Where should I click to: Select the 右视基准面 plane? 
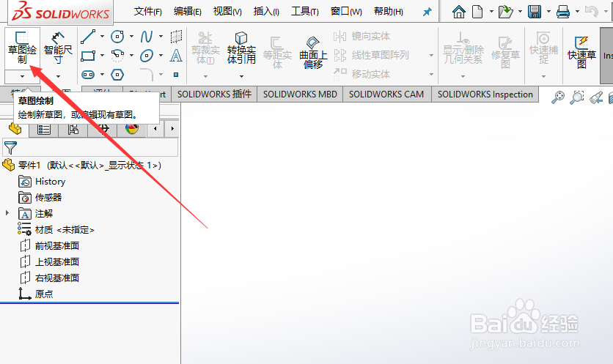pos(49,278)
